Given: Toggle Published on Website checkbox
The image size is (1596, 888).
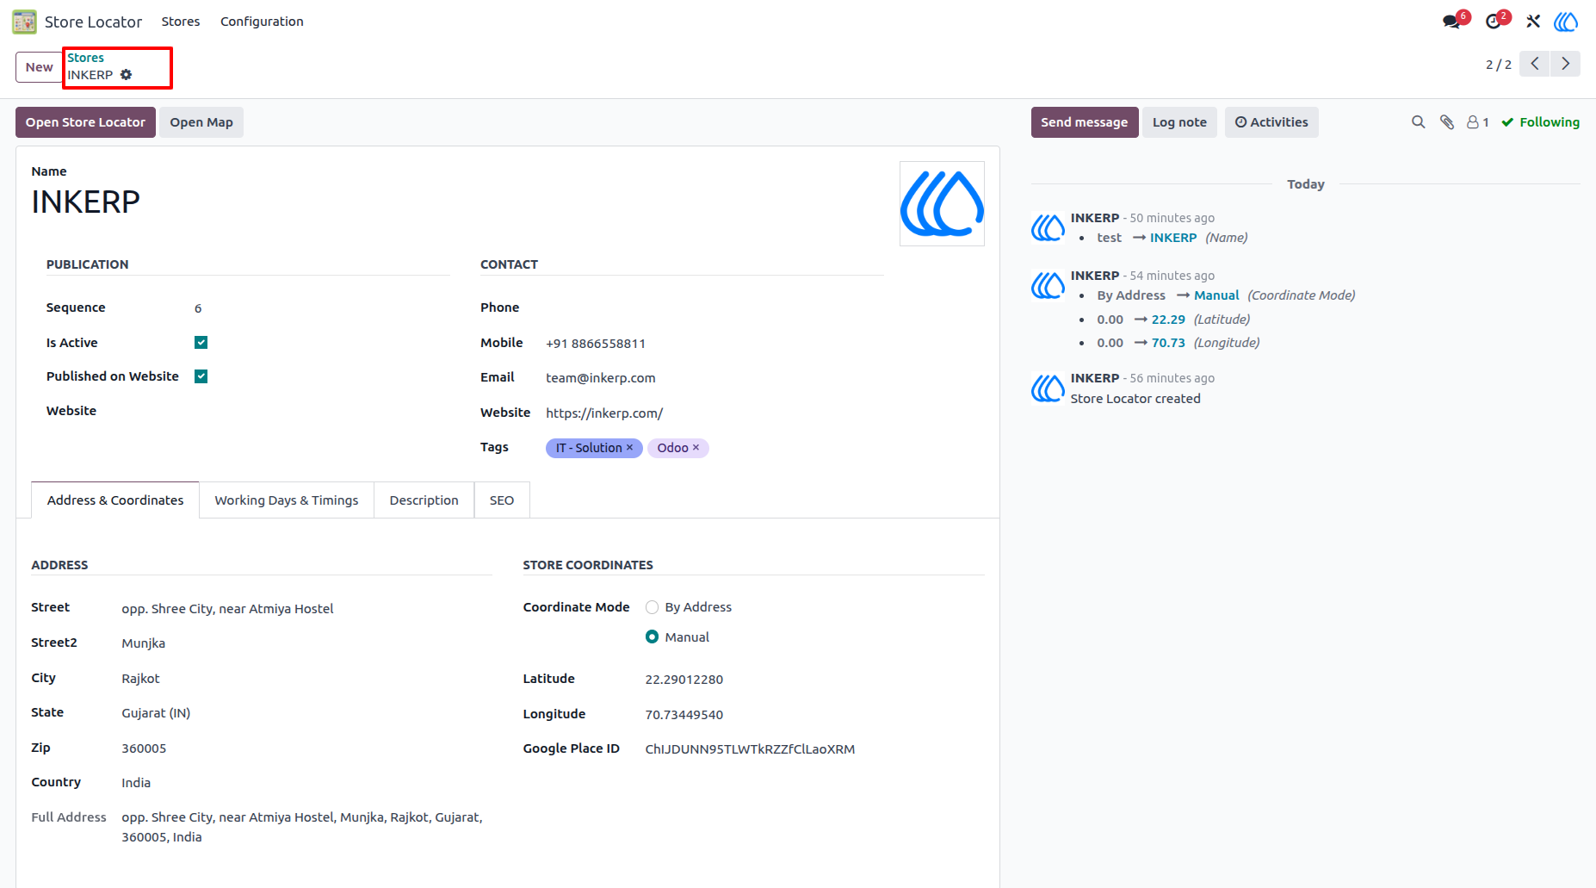Looking at the screenshot, I should click(x=201, y=376).
